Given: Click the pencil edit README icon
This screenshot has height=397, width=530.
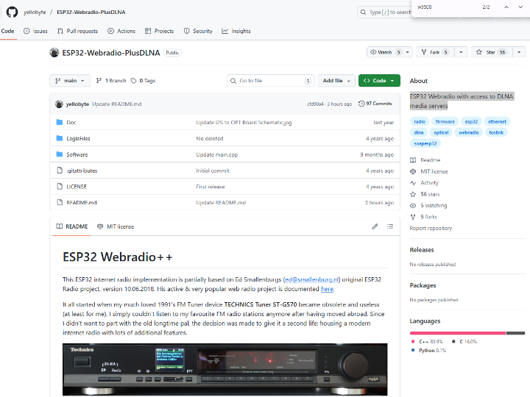Looking at the screenshot, I should [x=375, y=226].
